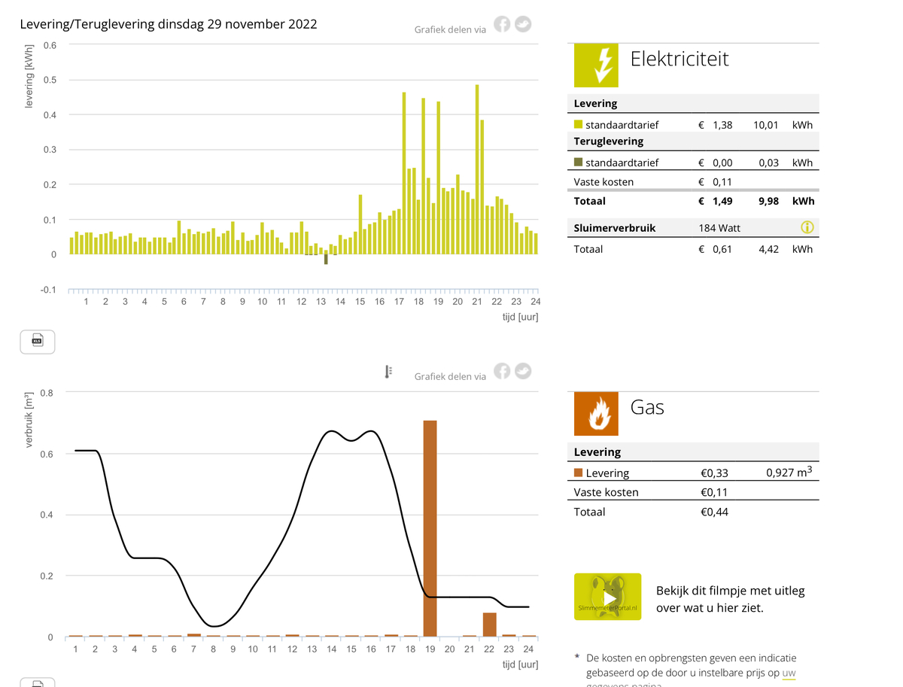Share the gas chart on Twitter
This screenshot has height=687, width=903.
(x=523, y=372)
